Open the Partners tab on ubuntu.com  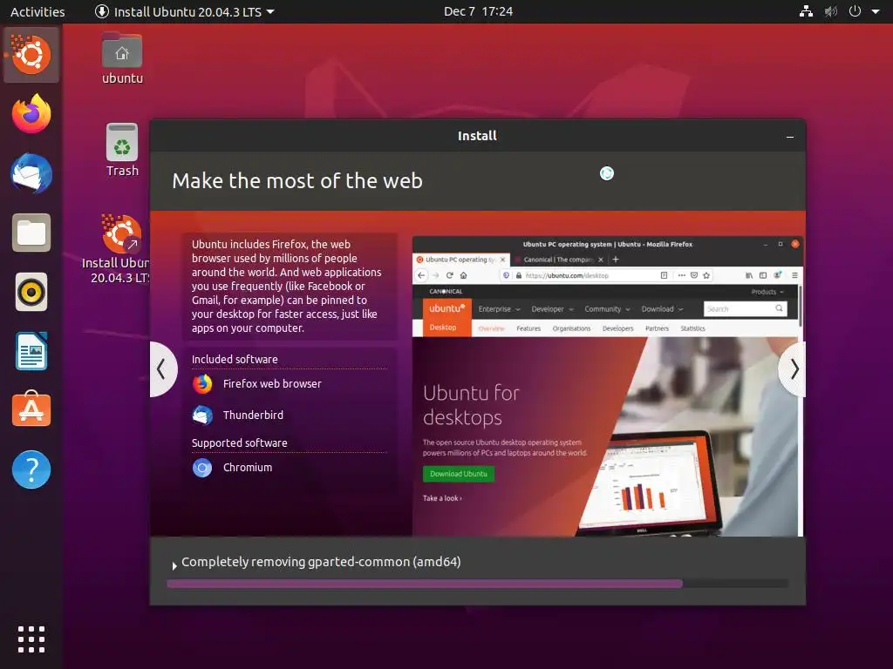point(657,328)
